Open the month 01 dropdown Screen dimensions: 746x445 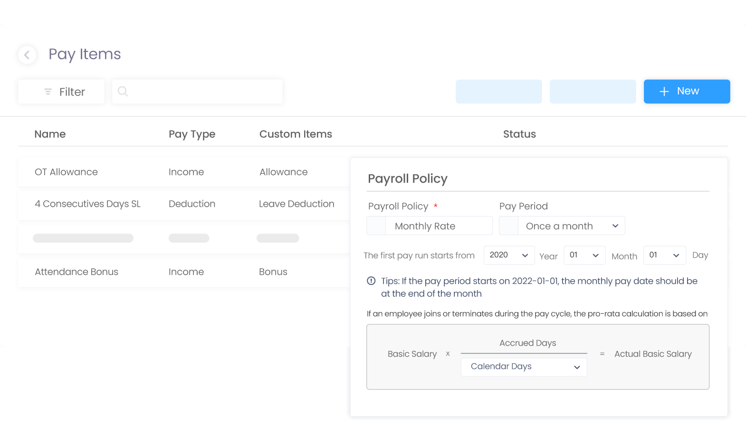pos(584,255)
